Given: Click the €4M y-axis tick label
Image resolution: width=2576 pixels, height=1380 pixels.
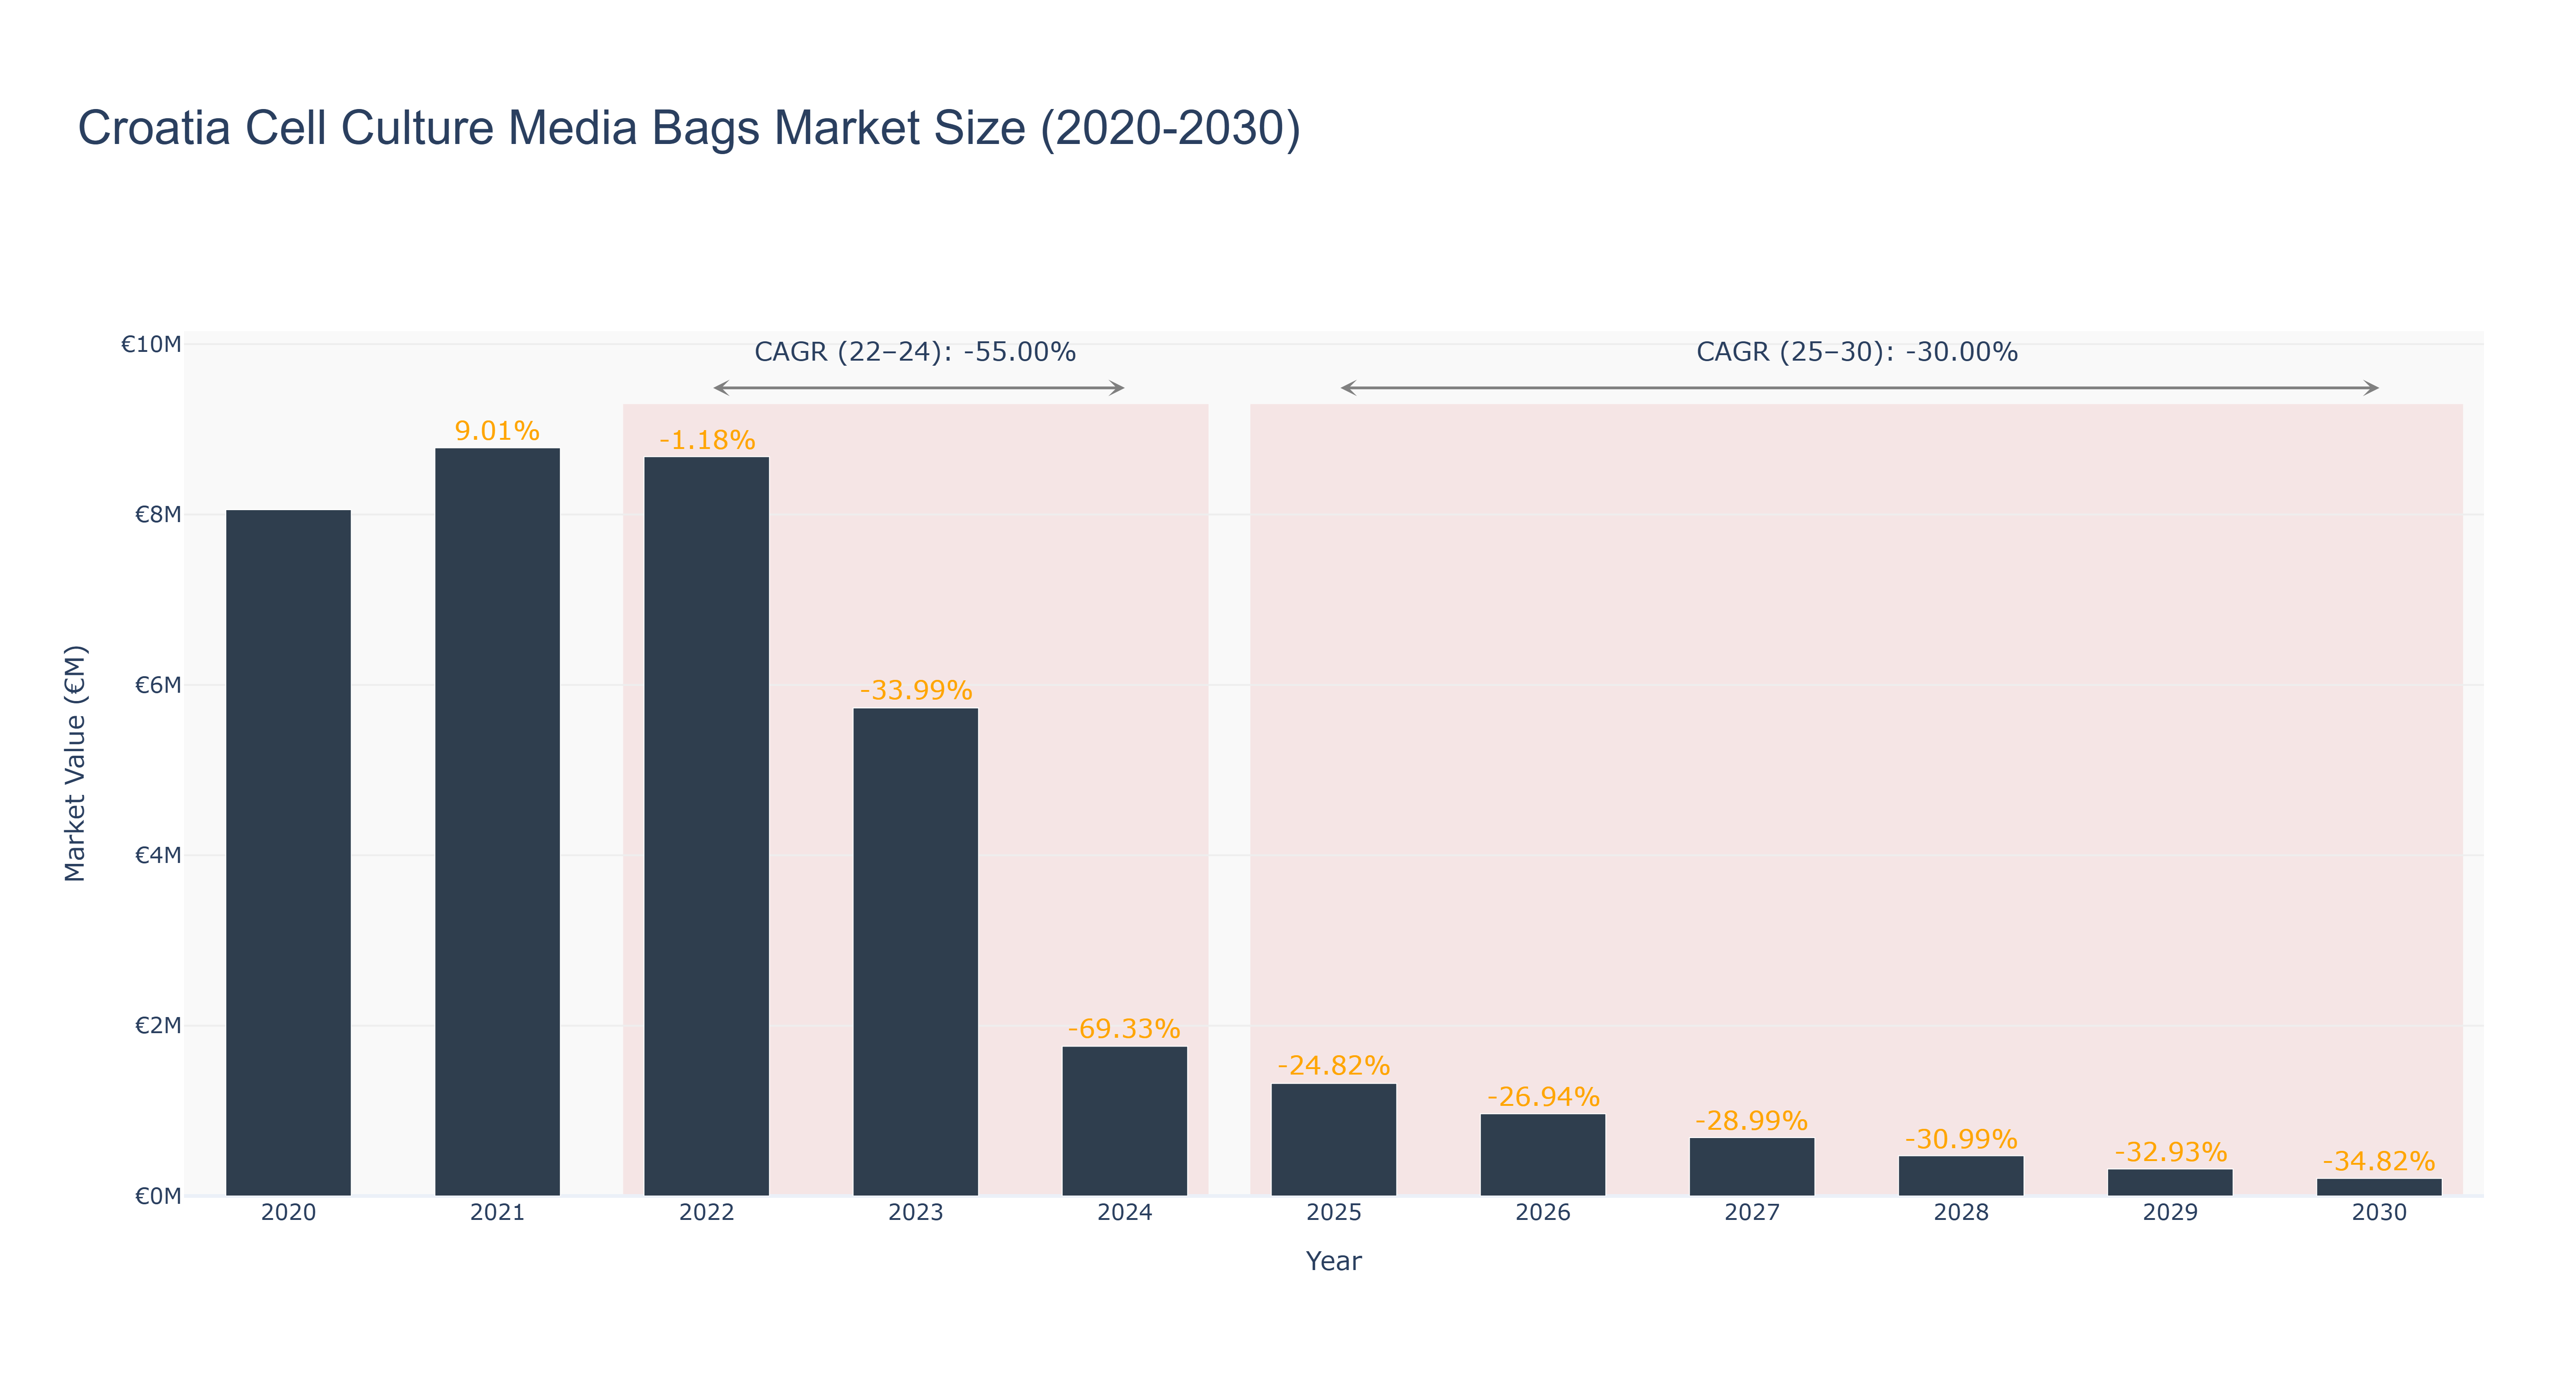Looking at the screenshot, I should 158,855.
